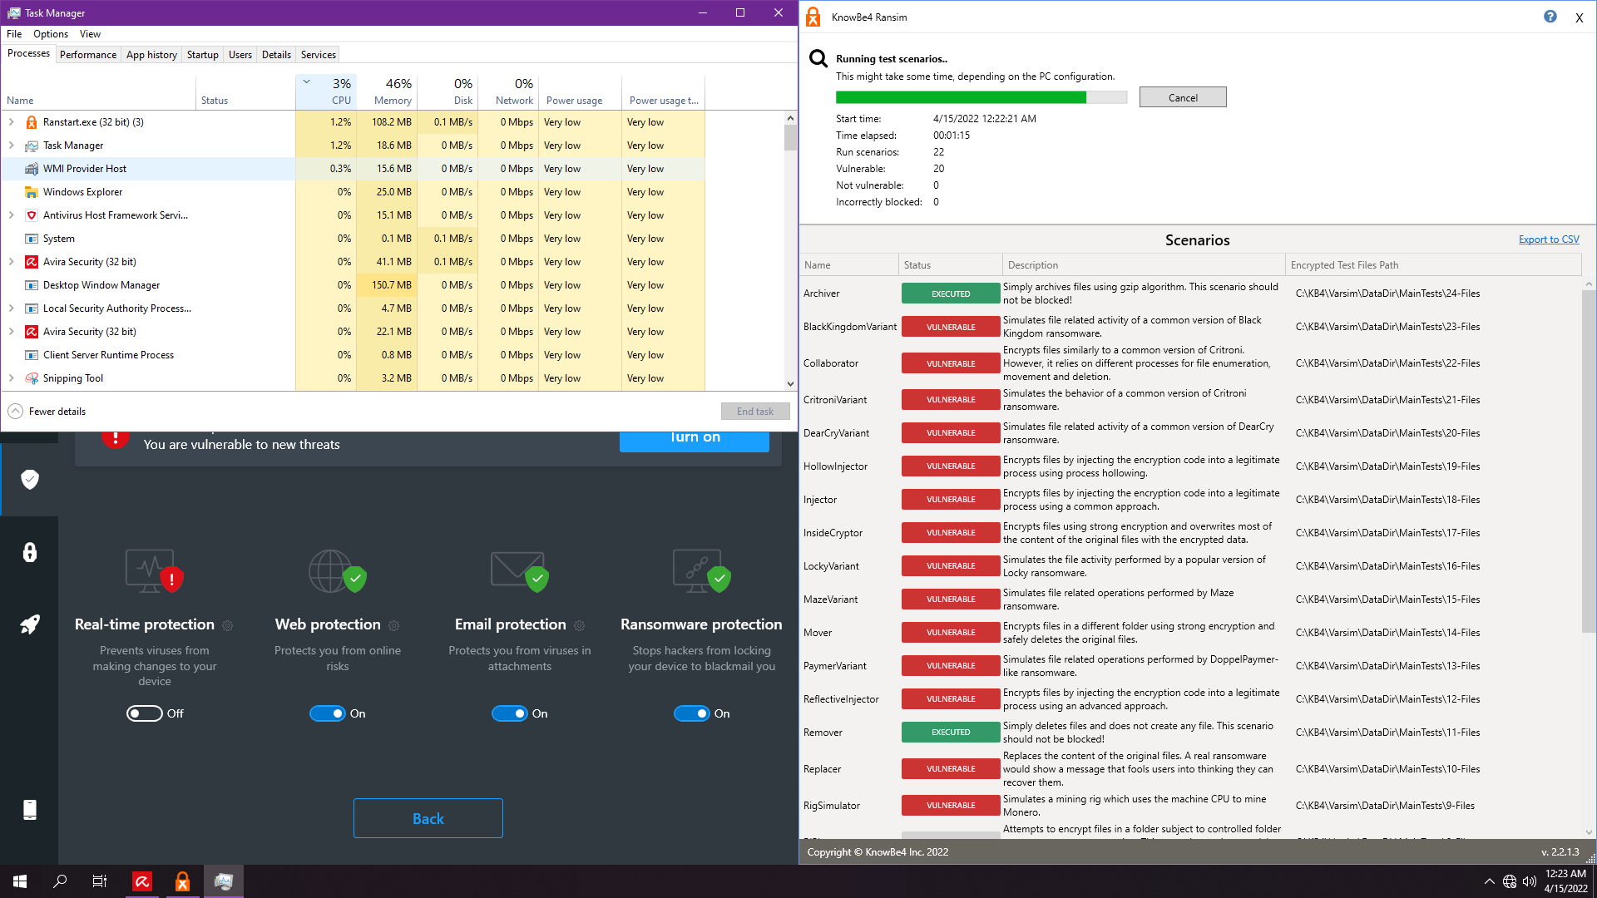Enable the Real-time protection toggle
The width and height of the screenshot is (1597, 898).
[x=144, y=713]
